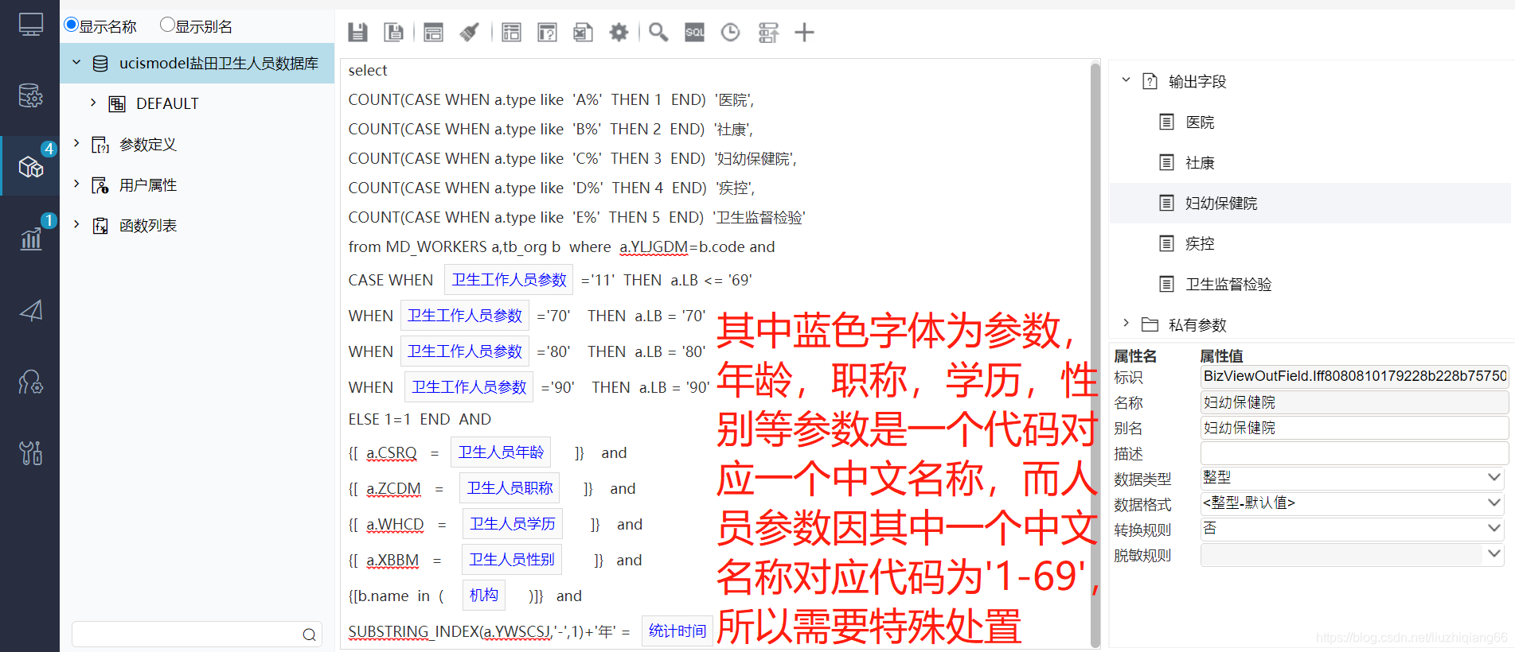Expand the 参数定义 tree node

click(76, 143)
